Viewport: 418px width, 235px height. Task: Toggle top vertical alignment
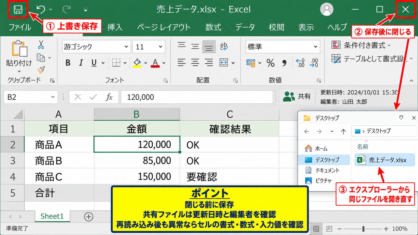(181, 45)
